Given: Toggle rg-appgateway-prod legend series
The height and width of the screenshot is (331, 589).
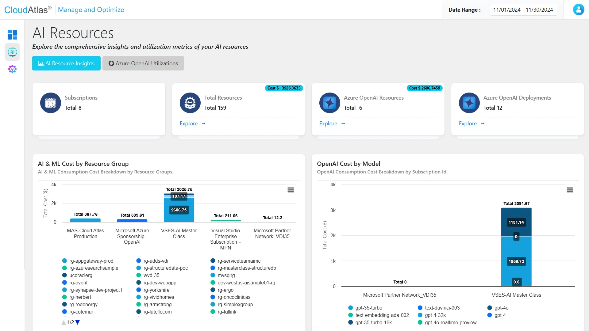Looking at the screenshot, I should 91,261.
